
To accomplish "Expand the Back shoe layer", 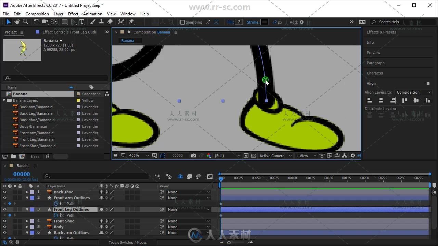I will click(x=27, y=192).
